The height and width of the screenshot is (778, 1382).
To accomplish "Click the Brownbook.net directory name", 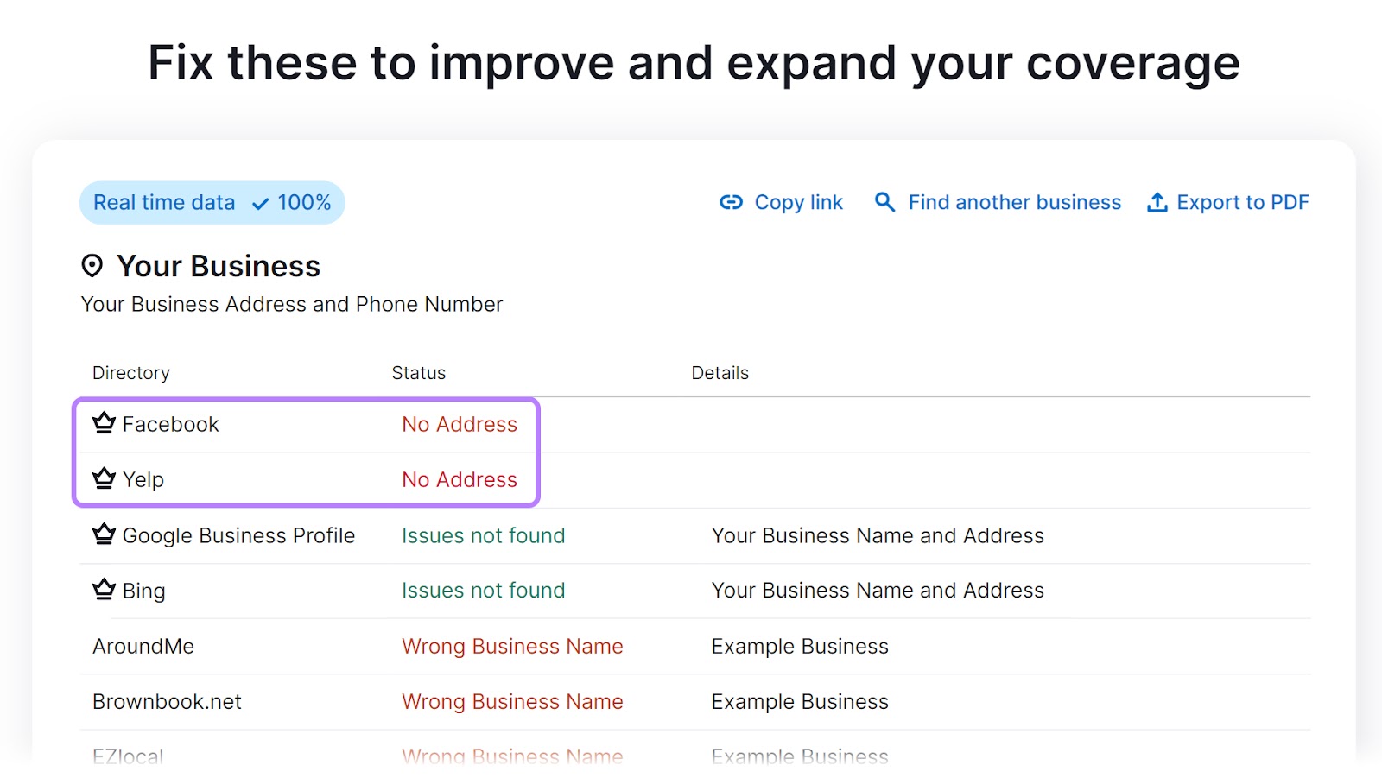I will [x=168, y=701].
